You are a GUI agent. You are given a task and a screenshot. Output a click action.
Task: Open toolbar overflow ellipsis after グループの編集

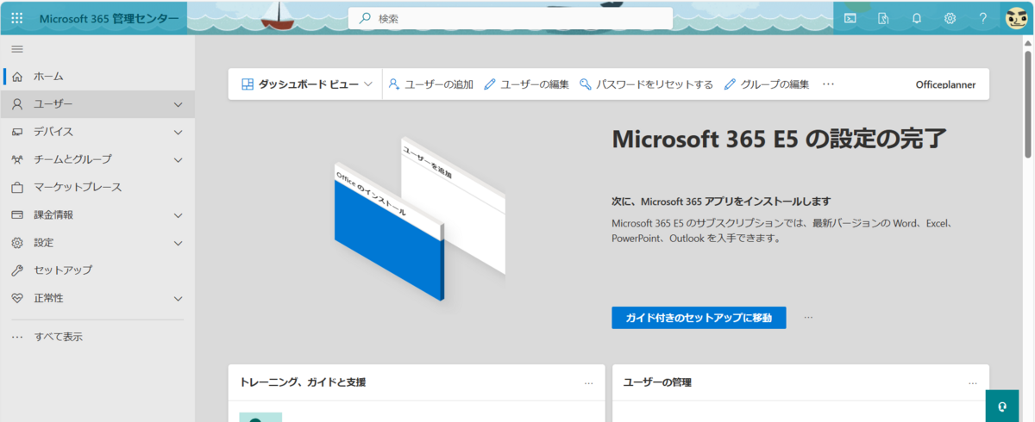[x=828, y=84]
